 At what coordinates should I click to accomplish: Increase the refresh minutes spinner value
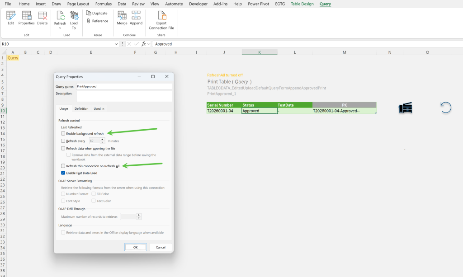click(103, 140)
